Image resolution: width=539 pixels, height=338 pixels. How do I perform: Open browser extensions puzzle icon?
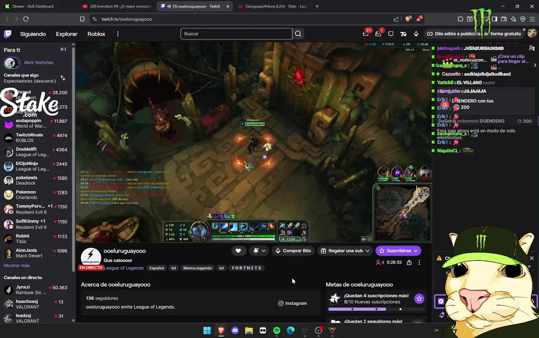click(460, 19)
